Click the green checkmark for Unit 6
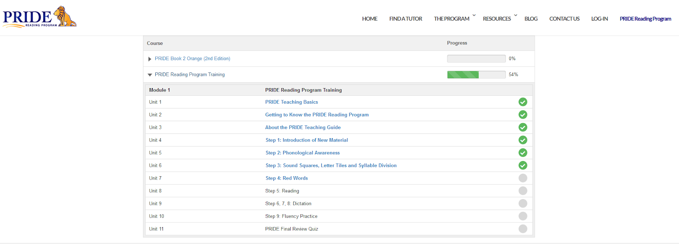 523,166
